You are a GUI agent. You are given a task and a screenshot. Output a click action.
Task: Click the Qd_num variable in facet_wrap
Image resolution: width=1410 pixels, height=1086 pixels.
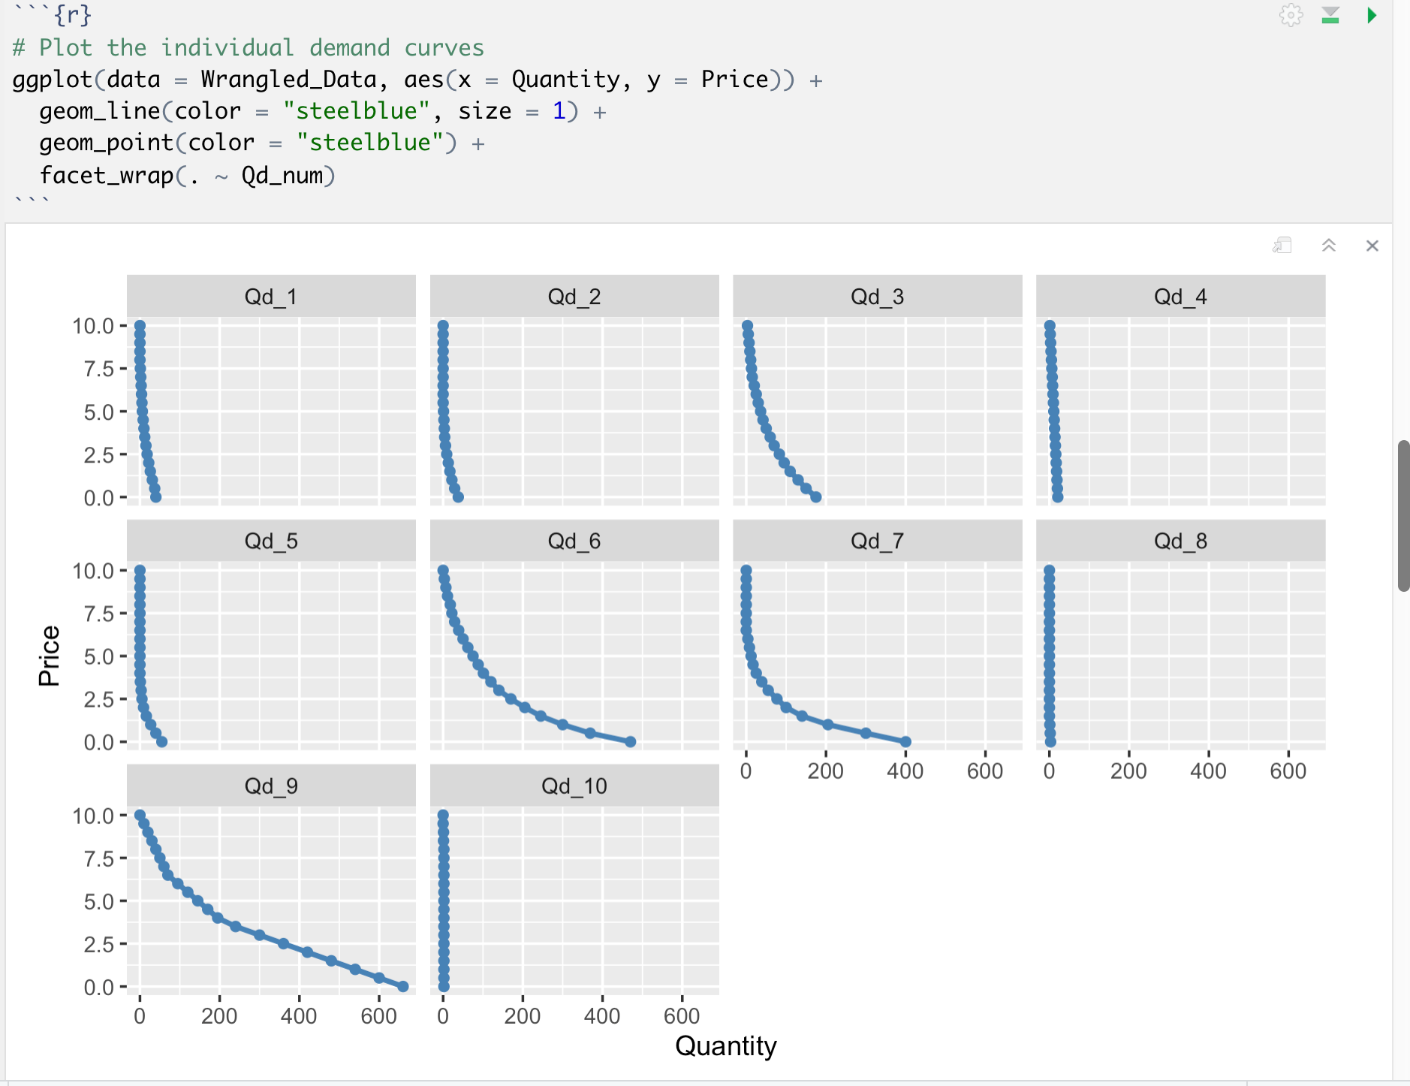(x=282, y=175)
